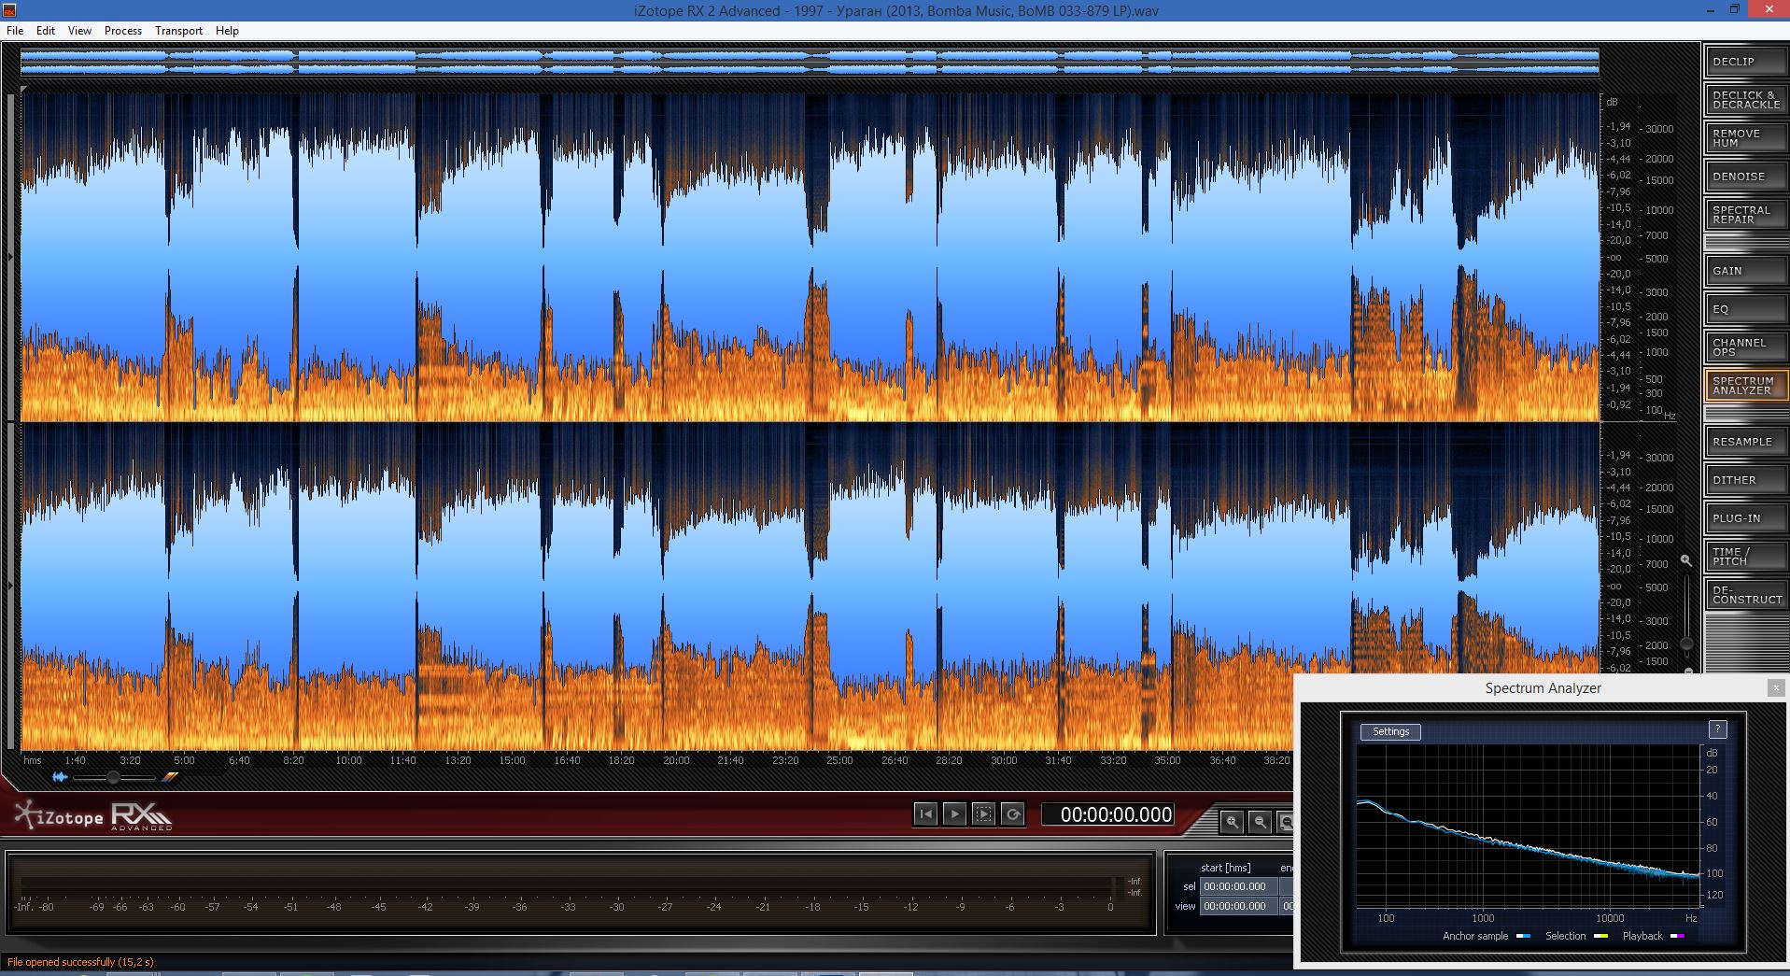The width and height of the screenshot is (1790, 976).
Task: Click the 'File opened successfully (15,2 s)' status text
Action: (x=80, y=962)
